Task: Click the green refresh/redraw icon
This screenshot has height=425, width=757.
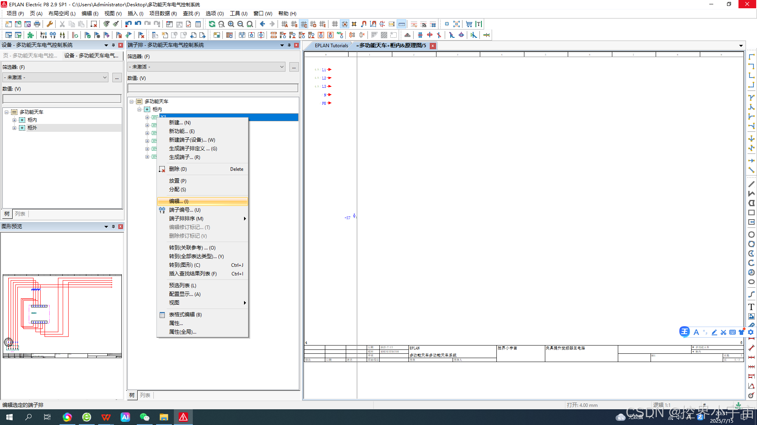Action: tap(212, 24)
